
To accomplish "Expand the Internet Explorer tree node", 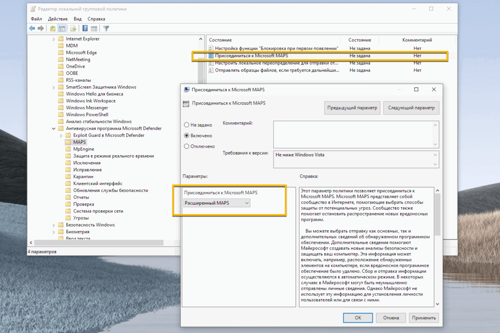I will [x=54, y=39].
